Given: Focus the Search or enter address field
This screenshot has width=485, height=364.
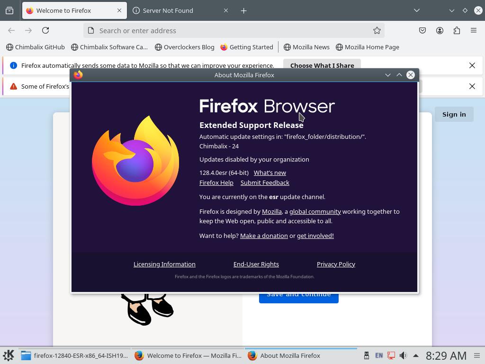Looking at the screenshot, I should click(234, 30).
